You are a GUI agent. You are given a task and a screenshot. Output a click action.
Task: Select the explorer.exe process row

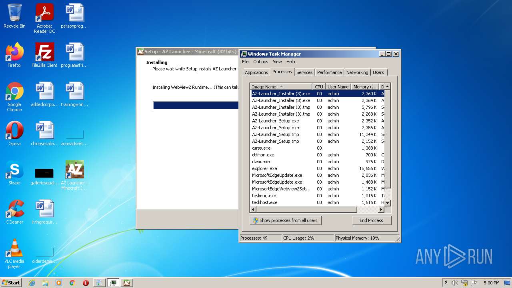click(318, 168)
